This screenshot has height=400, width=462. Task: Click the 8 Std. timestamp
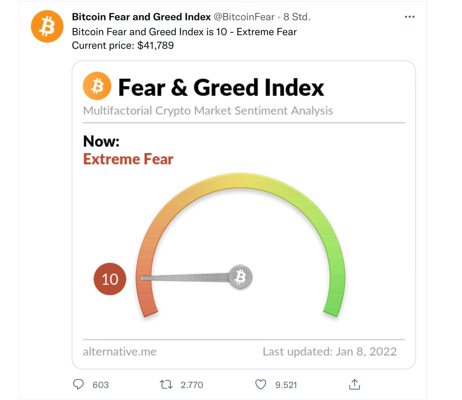(x=297, y=17)
